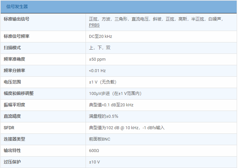Click the 过压保护 row label
238x168 pixels.
pyautogui.click(x=12, y=162)
